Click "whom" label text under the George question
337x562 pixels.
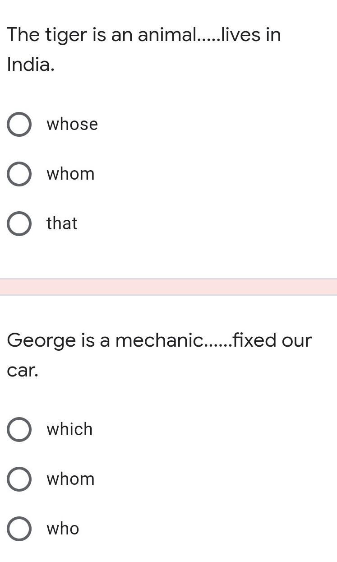[70, 479]
